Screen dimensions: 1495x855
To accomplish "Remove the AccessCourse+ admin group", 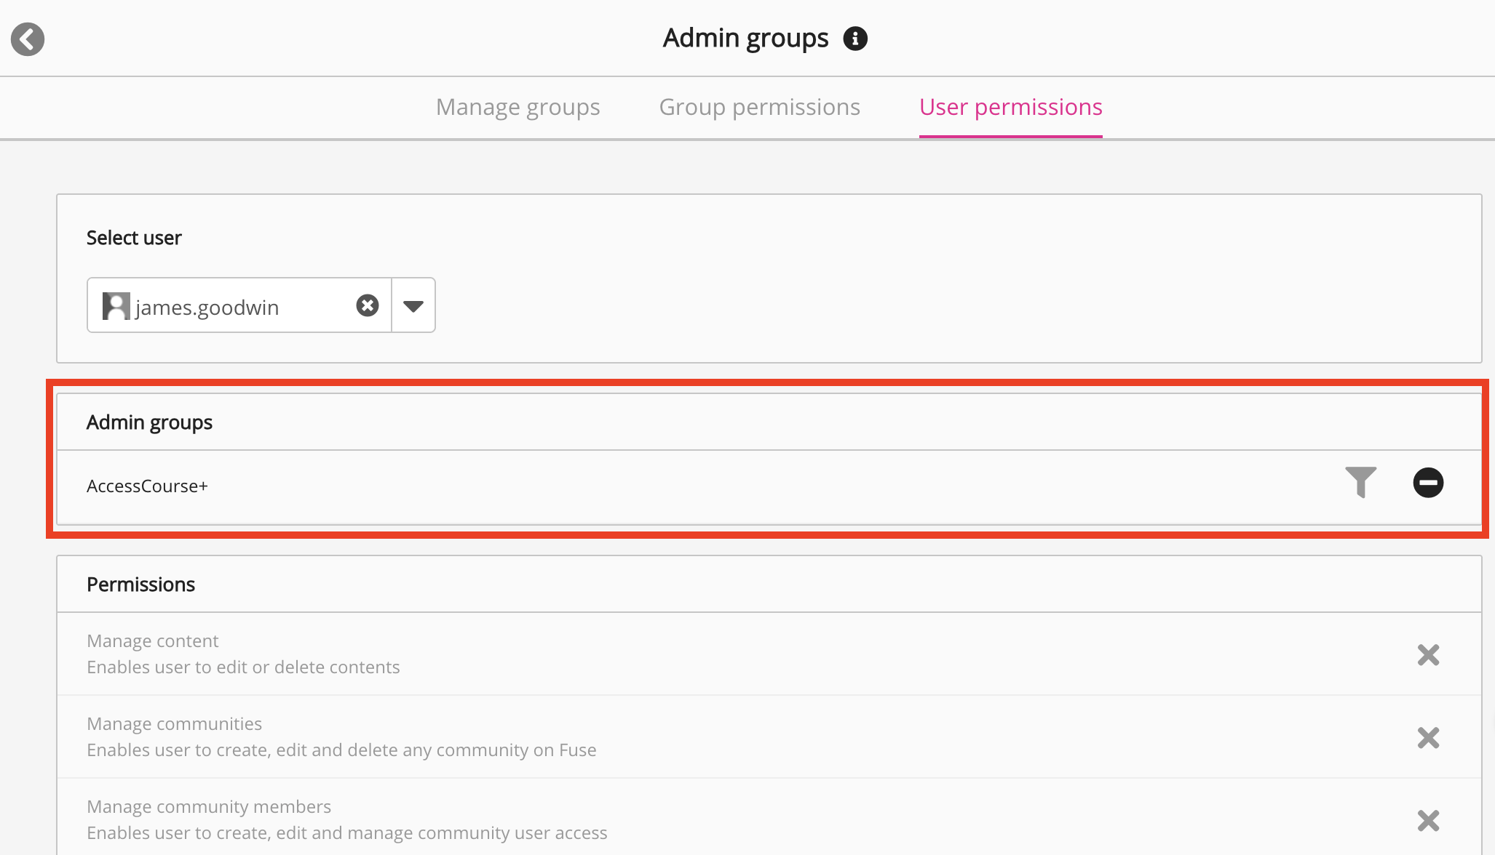I will [x=1428, y=483].
